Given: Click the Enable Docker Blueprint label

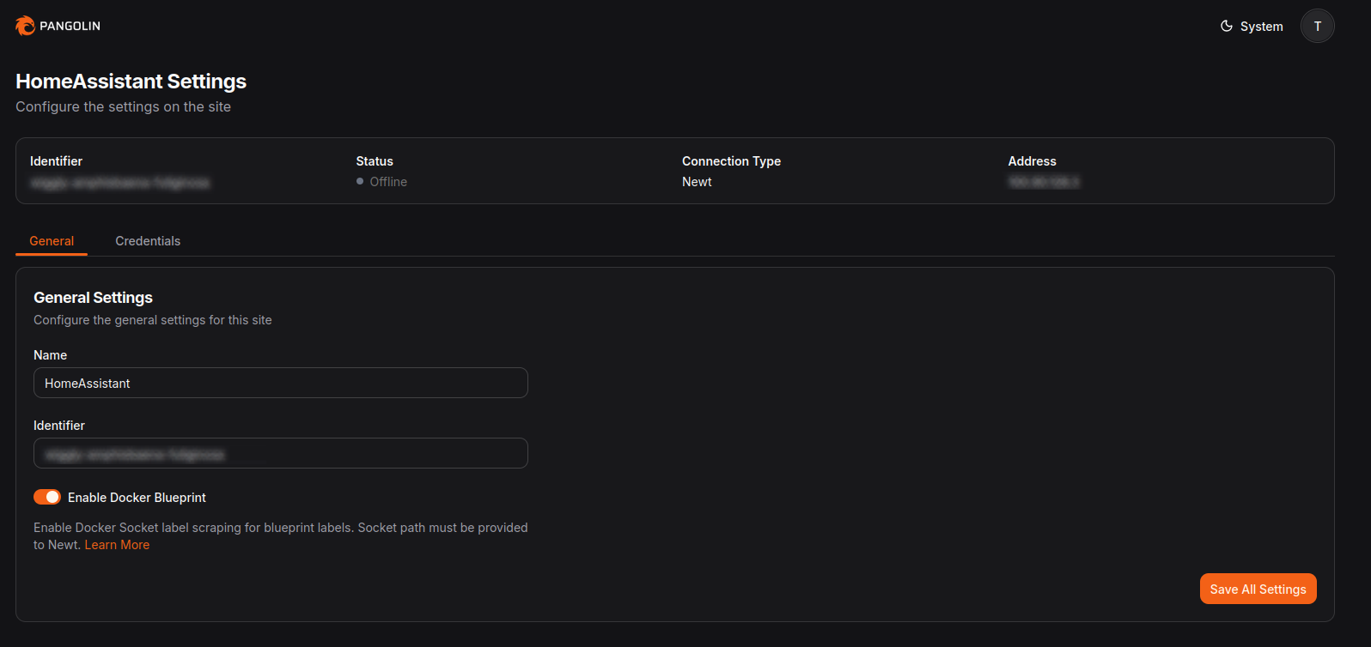Looking at the screenshot, I should point(137,498).
